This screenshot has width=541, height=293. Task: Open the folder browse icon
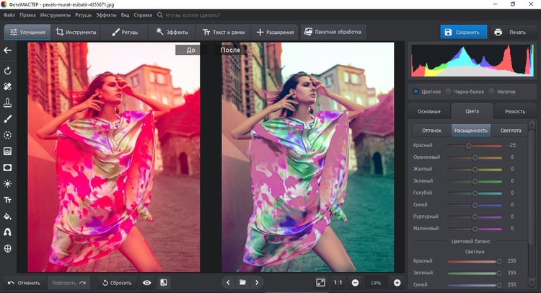click(x=243, y=282)
